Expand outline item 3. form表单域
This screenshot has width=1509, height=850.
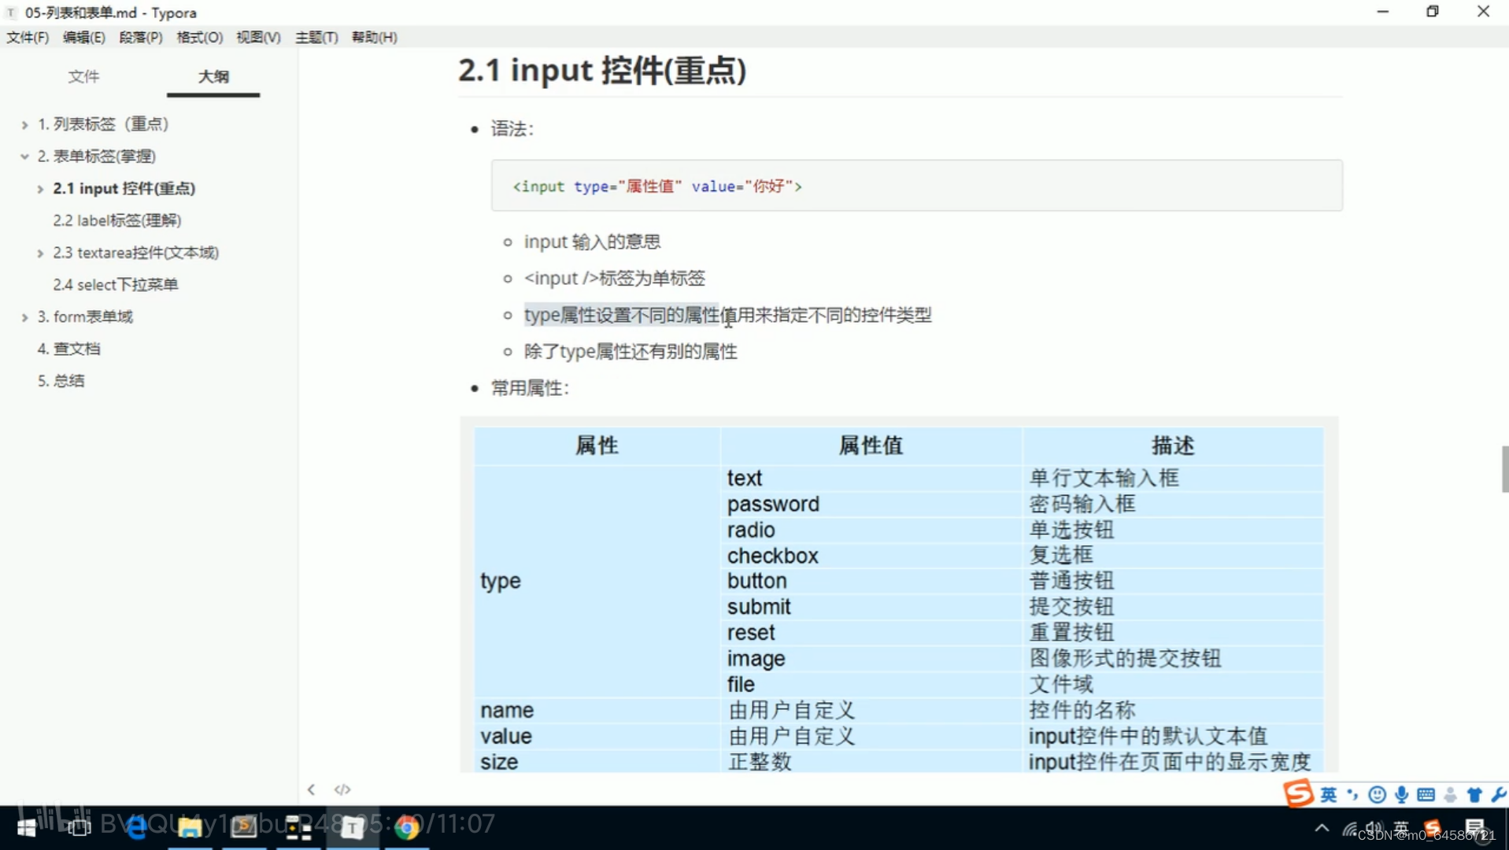24,317
